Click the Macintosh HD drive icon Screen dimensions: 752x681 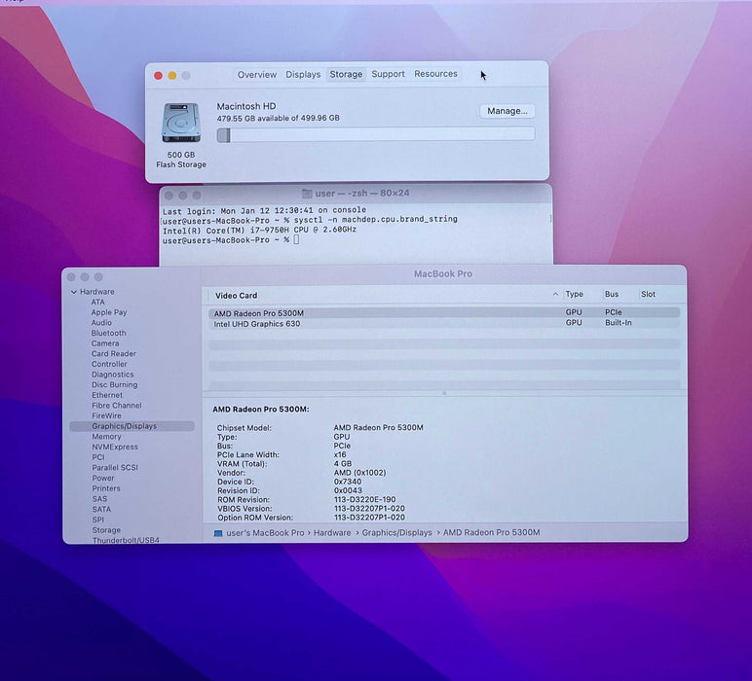181,124
